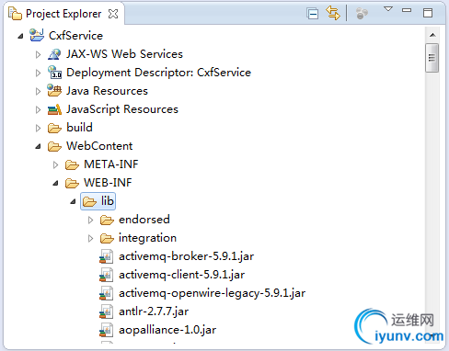Toggle Link with Editor icon
Image resolution: width=449 pixels, height=351 pixels.
[x=333, y=13]
